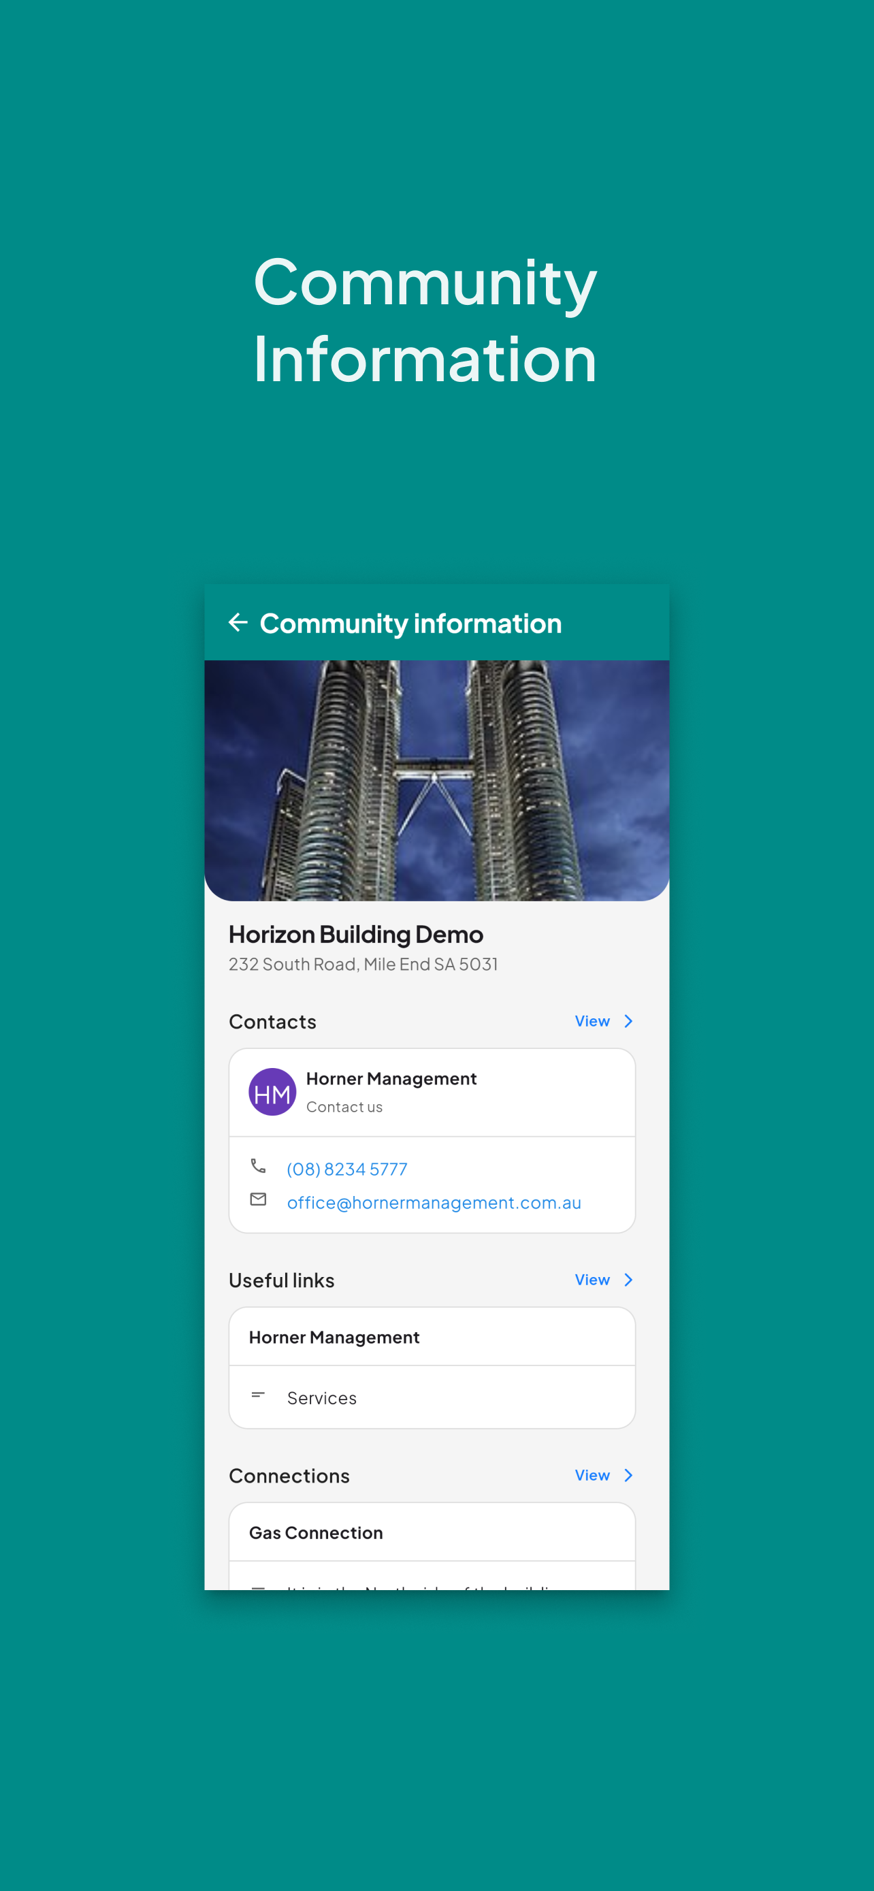The width and height of the screenshot is (874, 1891).
Task: Tap the Useful links section heading
Action: 282,1280
